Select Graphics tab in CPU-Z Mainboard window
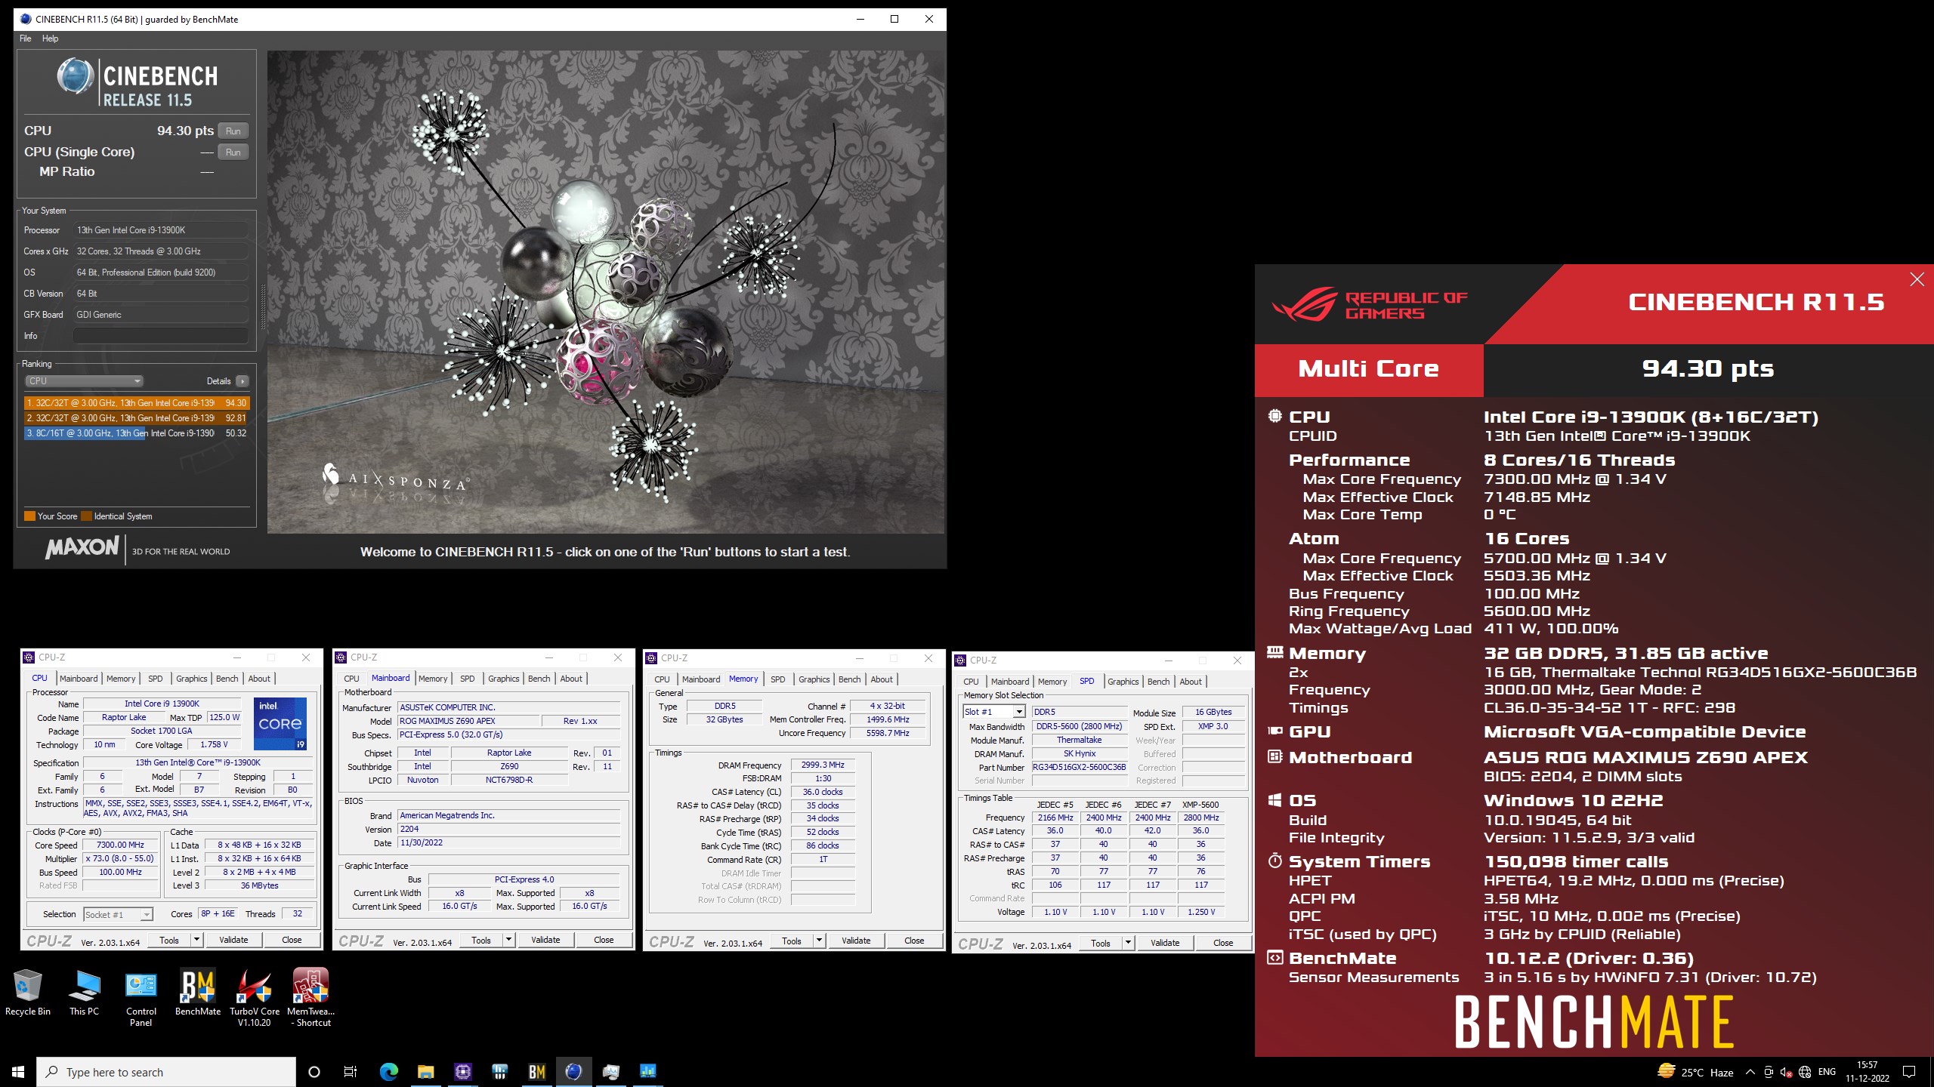This screenshot has width=1934, height=1087. (504, 679)
